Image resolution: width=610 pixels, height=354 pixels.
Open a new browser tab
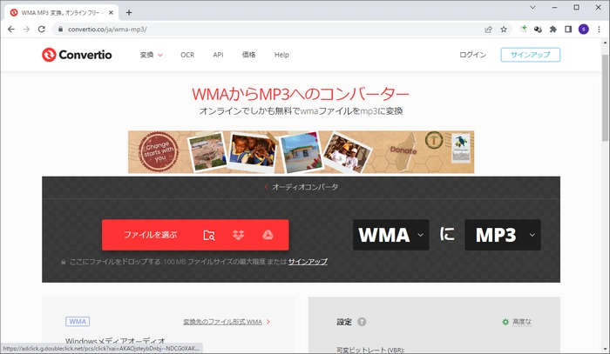click(129, 12)
